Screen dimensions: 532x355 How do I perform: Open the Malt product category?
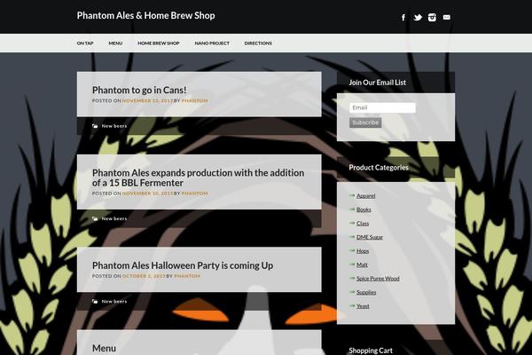tap(362, 264)
